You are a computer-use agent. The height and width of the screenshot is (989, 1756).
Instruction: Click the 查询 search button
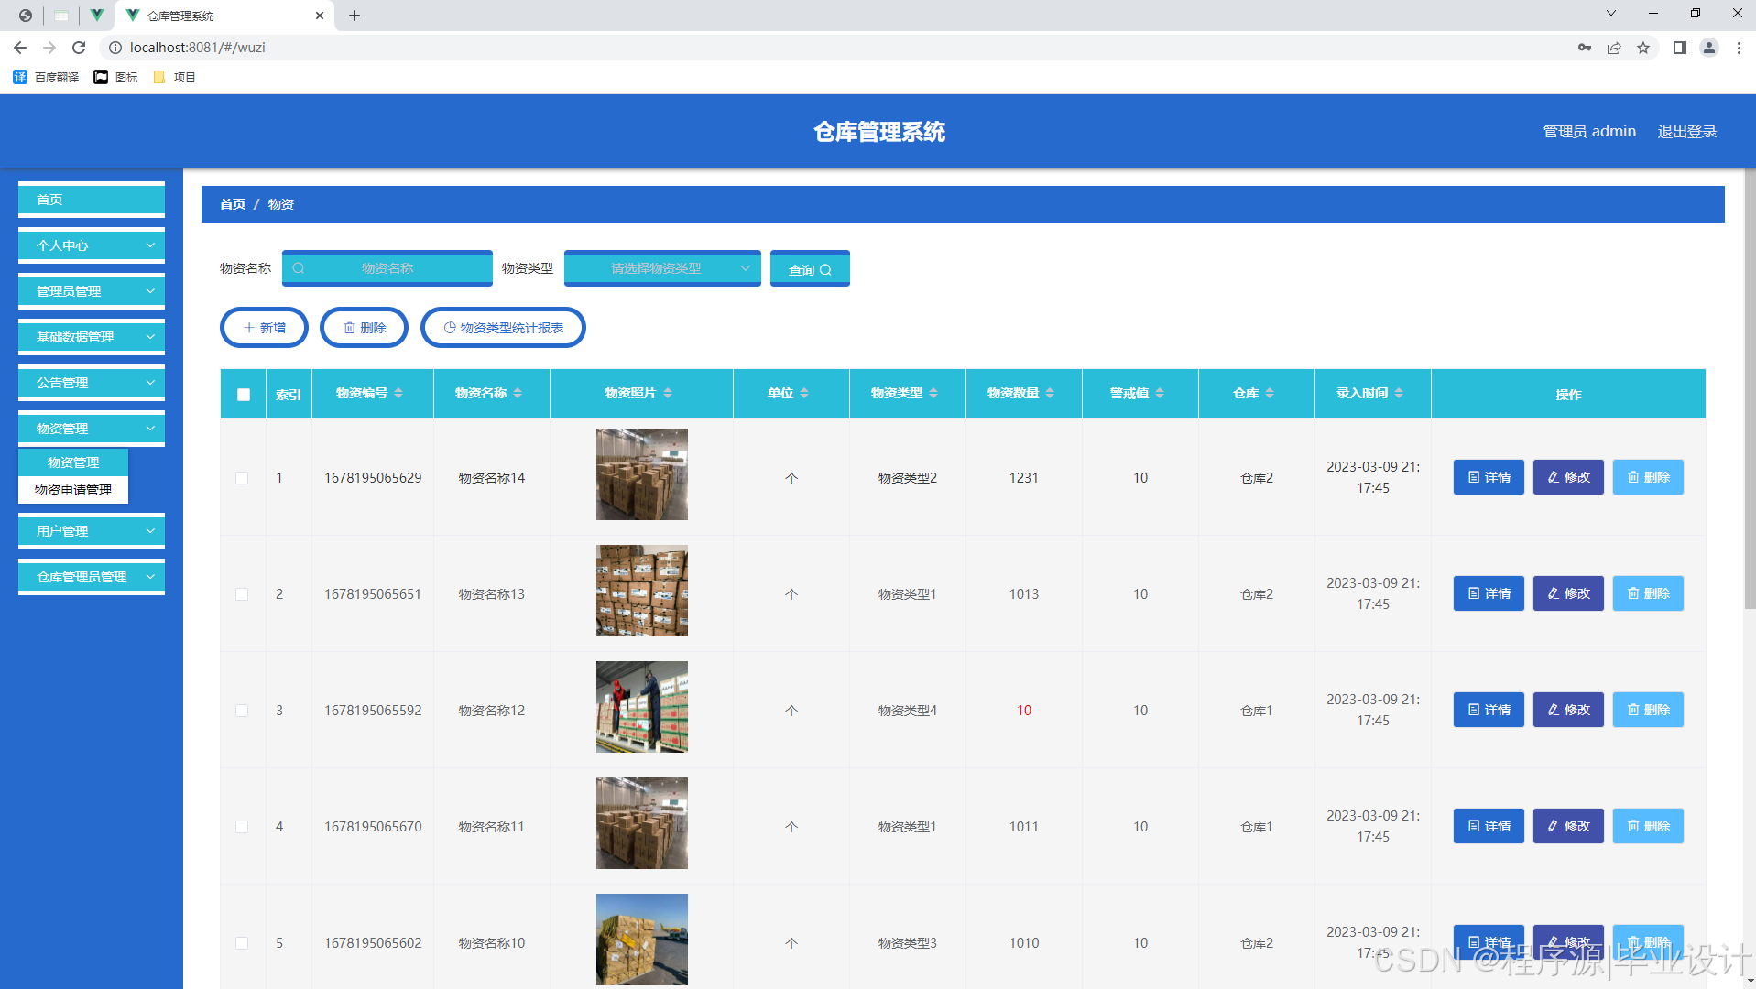pos(810,269)
